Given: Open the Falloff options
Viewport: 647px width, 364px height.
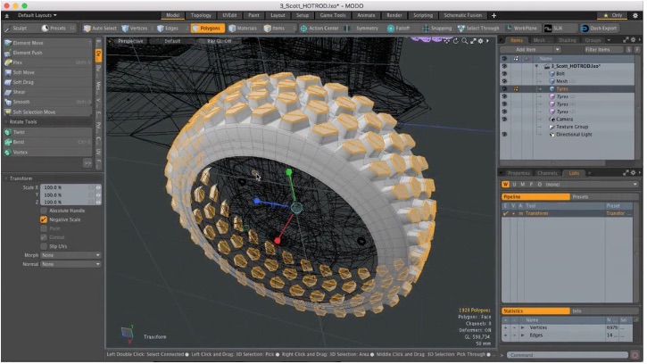Looking at the screenshot, I should click(x=399, y=29).
